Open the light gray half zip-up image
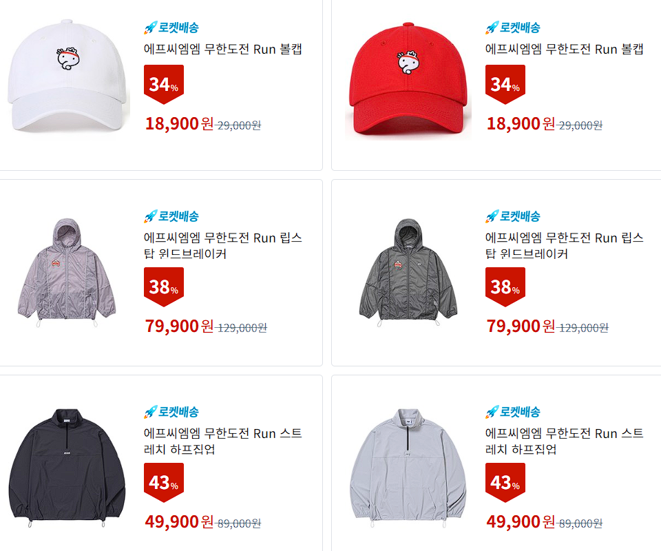 click(x=408, y=468)
